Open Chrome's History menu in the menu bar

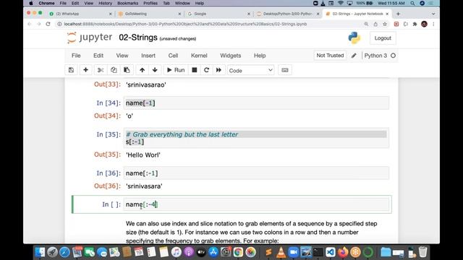[x=105, y=3]
